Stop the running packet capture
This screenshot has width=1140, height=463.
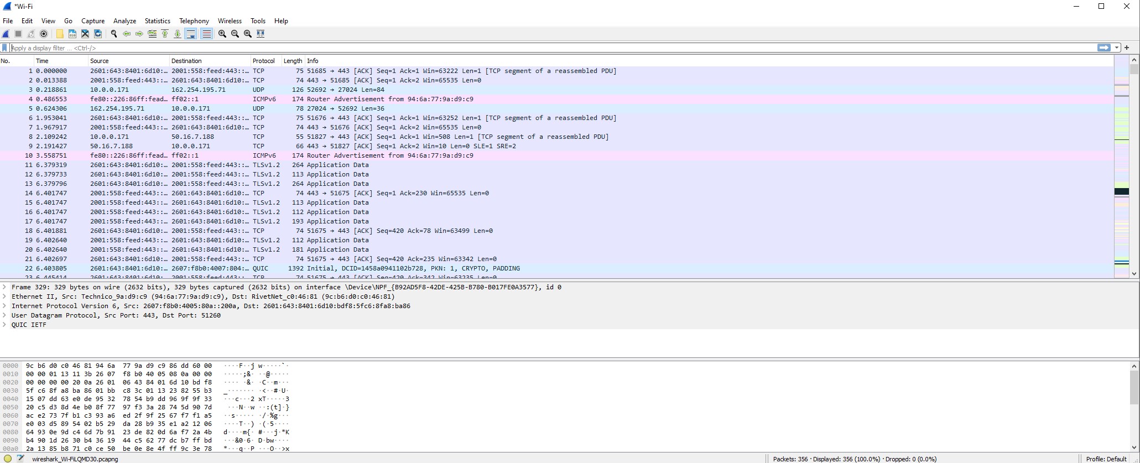[18, 34]
